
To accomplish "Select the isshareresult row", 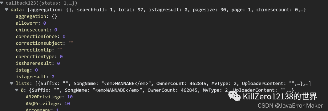I will pos(38,63).
